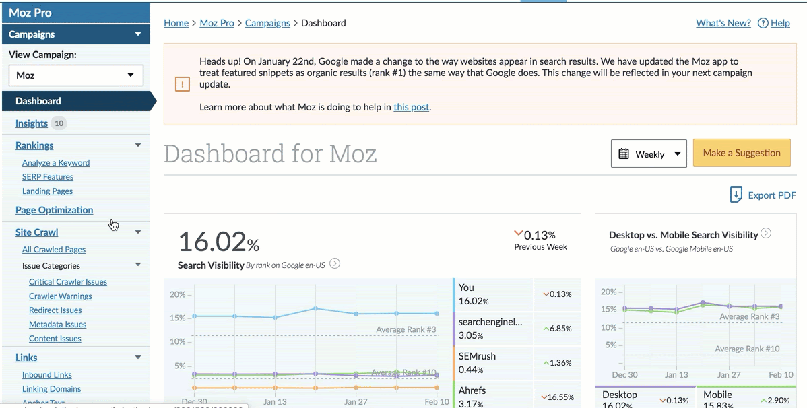Click the Export PDF download icon
Screen dimensions: 807x408
pyautogui.click(x=736, y=195)
